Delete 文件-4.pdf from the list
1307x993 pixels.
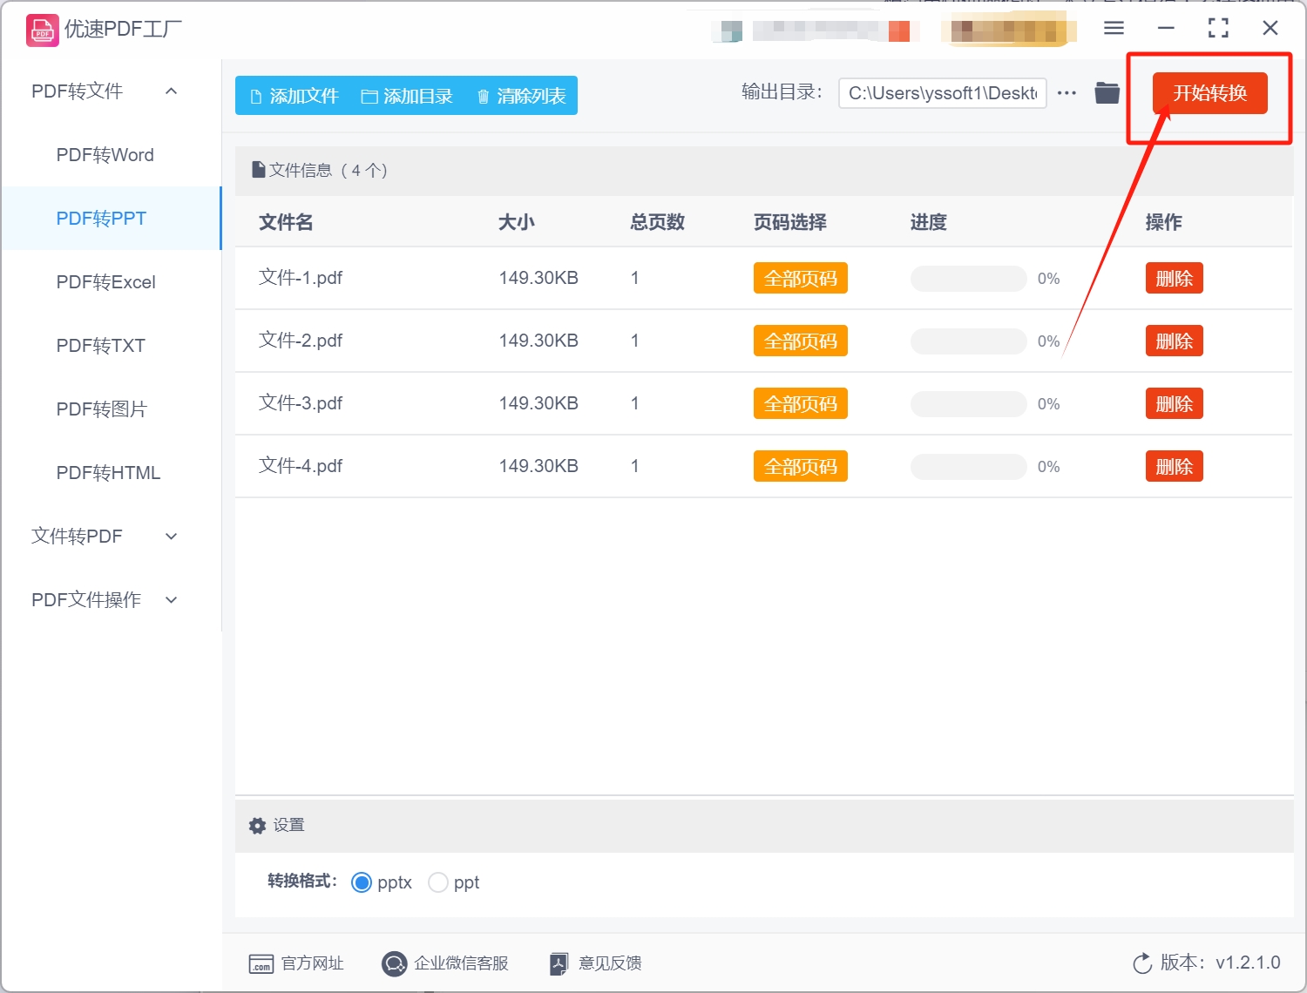1174,467
